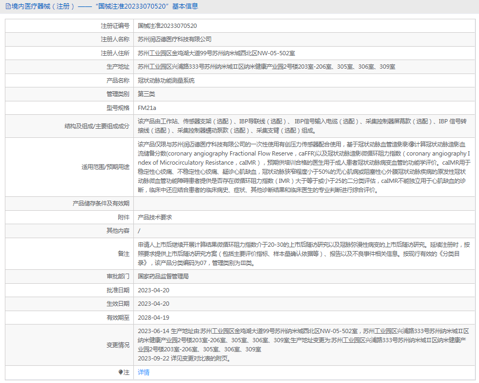Select effective date 2023-04-20 in 生效日期 row

(153, 304)
